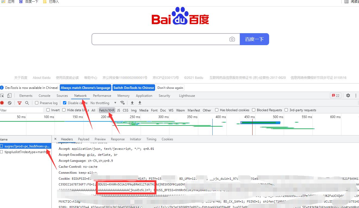Open the No throttling dropdown
Image resolution: width=359 pixels, height=208 pixels.
[x=103, y=103]
